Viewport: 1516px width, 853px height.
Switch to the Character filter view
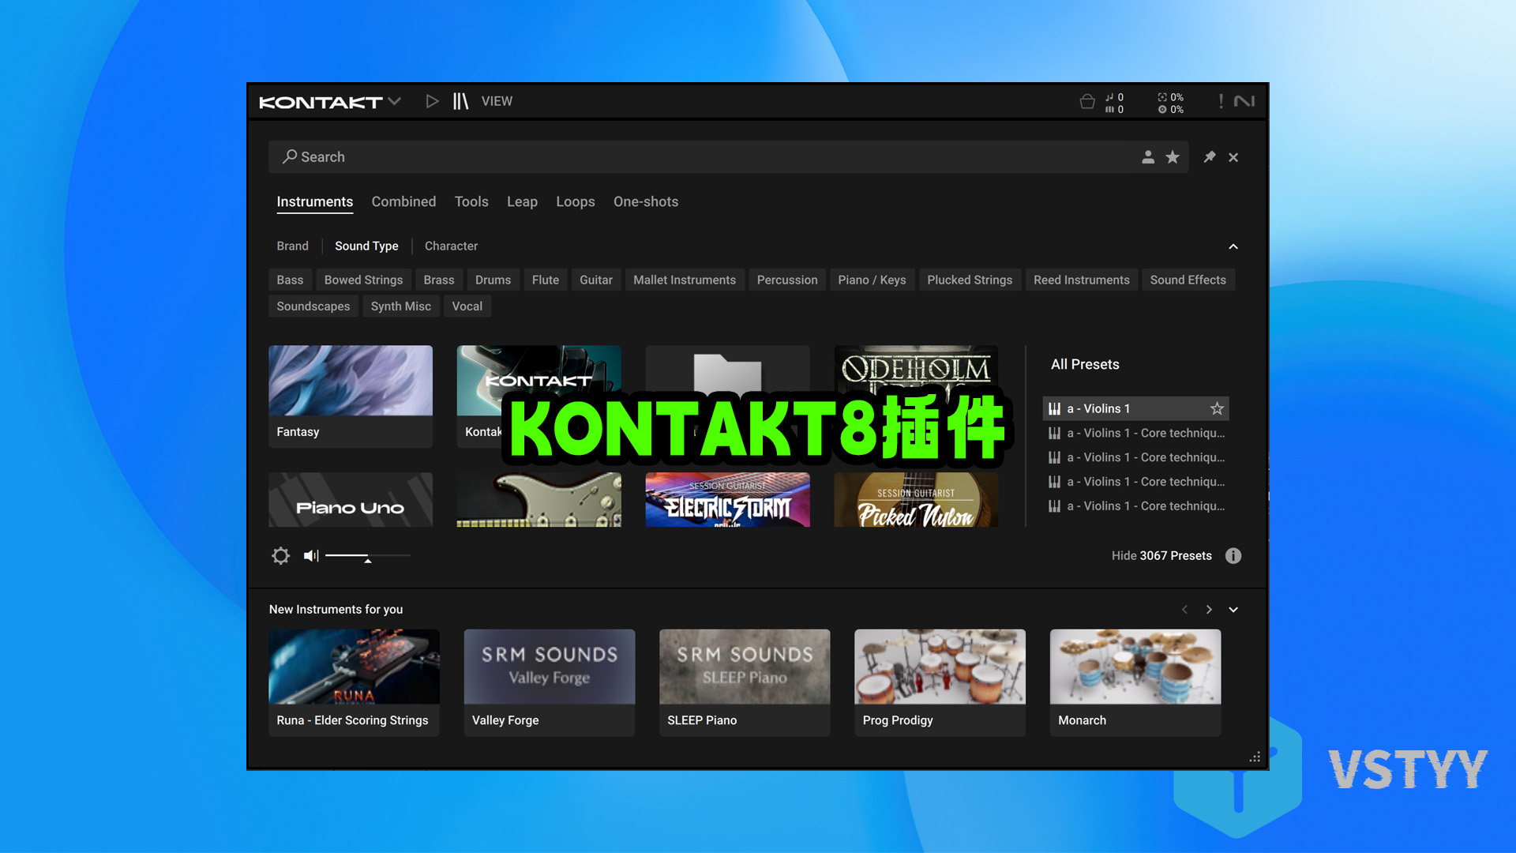point(451,246)
